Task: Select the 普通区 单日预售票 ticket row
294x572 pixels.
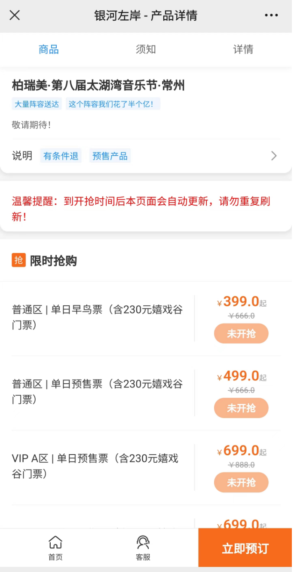Action: click(98, 392)
